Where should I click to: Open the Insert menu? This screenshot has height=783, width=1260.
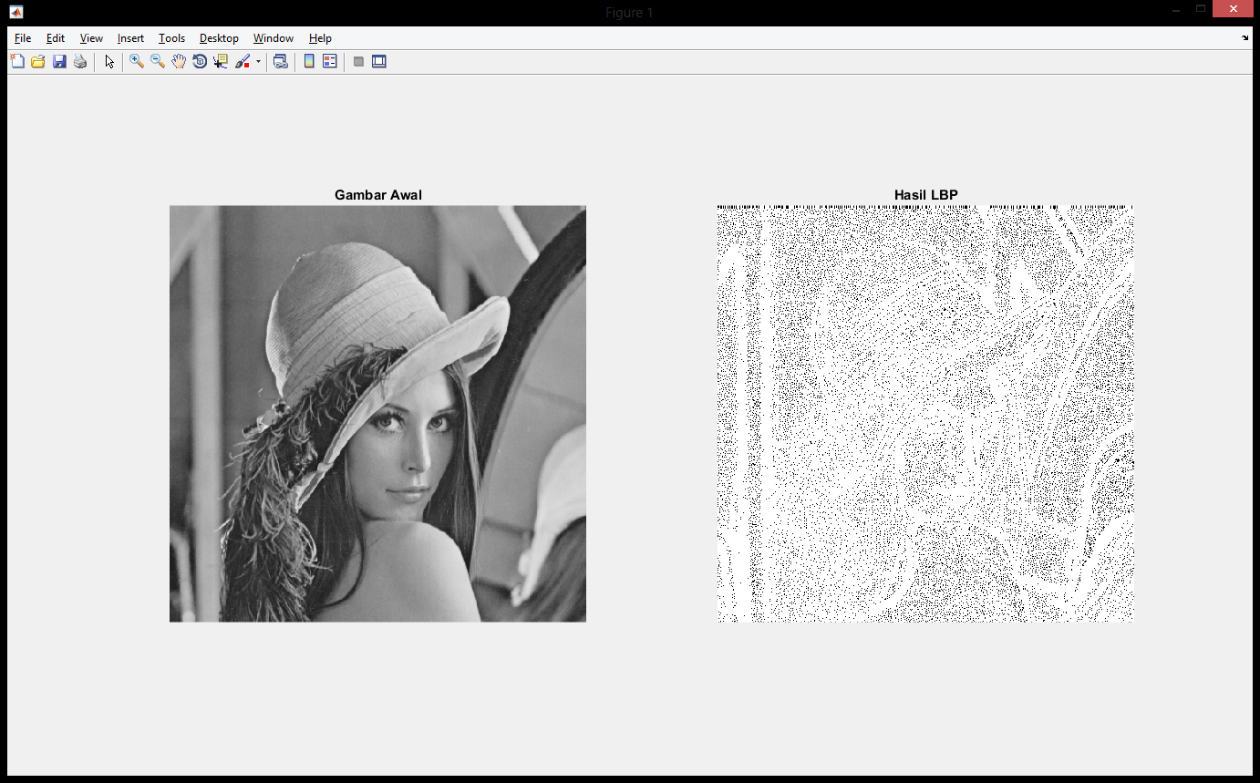[x=130, y=38]
